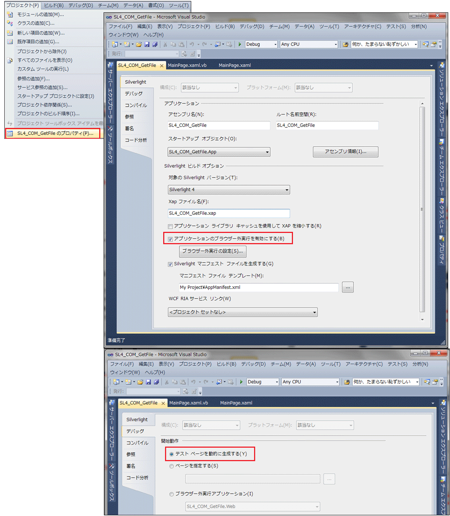Screen dimensions: 450x516
Task: Open WCF RIA service link dropdown
Action: pos(243,312)
